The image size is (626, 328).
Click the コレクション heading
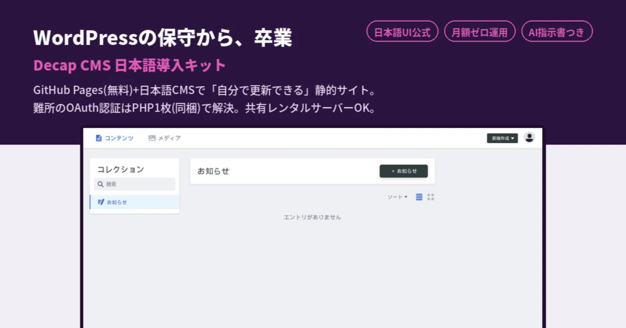click(x=121, y=169)
